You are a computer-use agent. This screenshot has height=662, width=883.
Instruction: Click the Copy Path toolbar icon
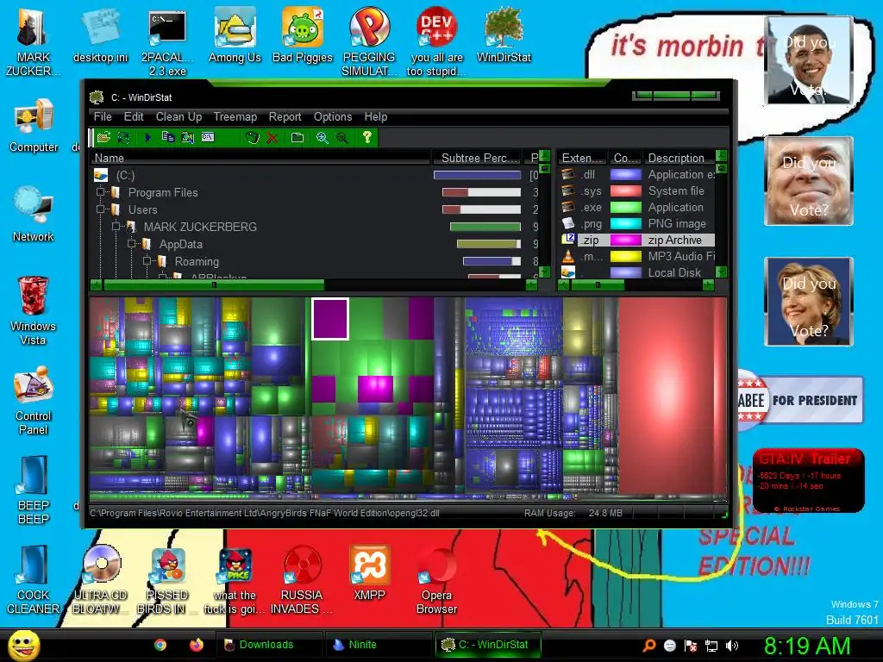[168, 137]
